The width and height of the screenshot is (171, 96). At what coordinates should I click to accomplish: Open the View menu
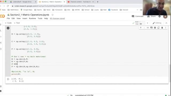[x=18, y=18]
